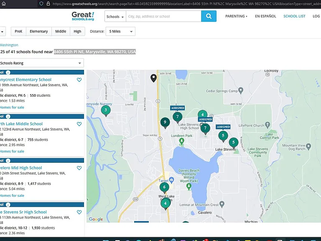Click the Log in menu item
Screen dimensions: 321x241
[316, 16]
